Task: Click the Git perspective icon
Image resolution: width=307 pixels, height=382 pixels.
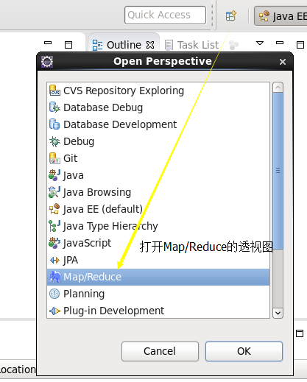Action: (54, 158)
